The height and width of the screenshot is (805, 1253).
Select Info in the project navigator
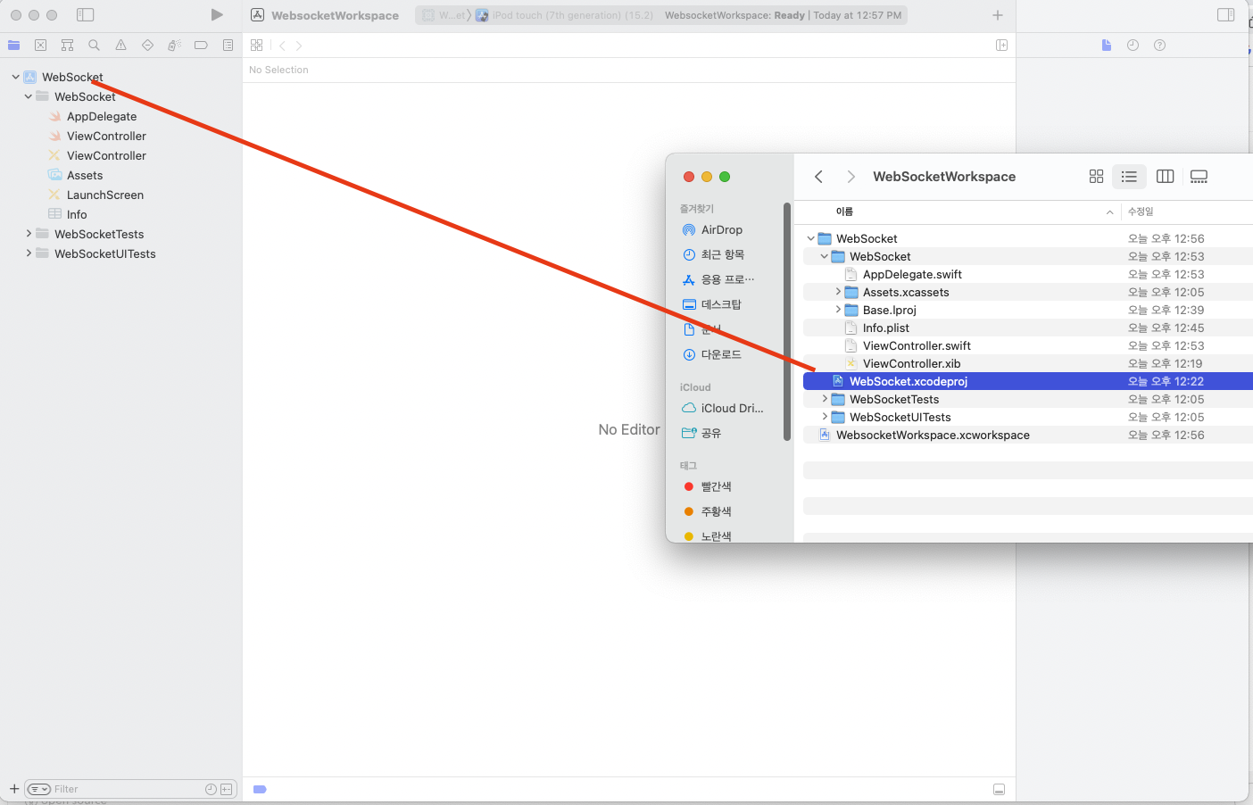tap(77, 214)
